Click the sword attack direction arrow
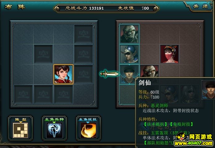Viewport: 215px width, 148px height. 110,74
